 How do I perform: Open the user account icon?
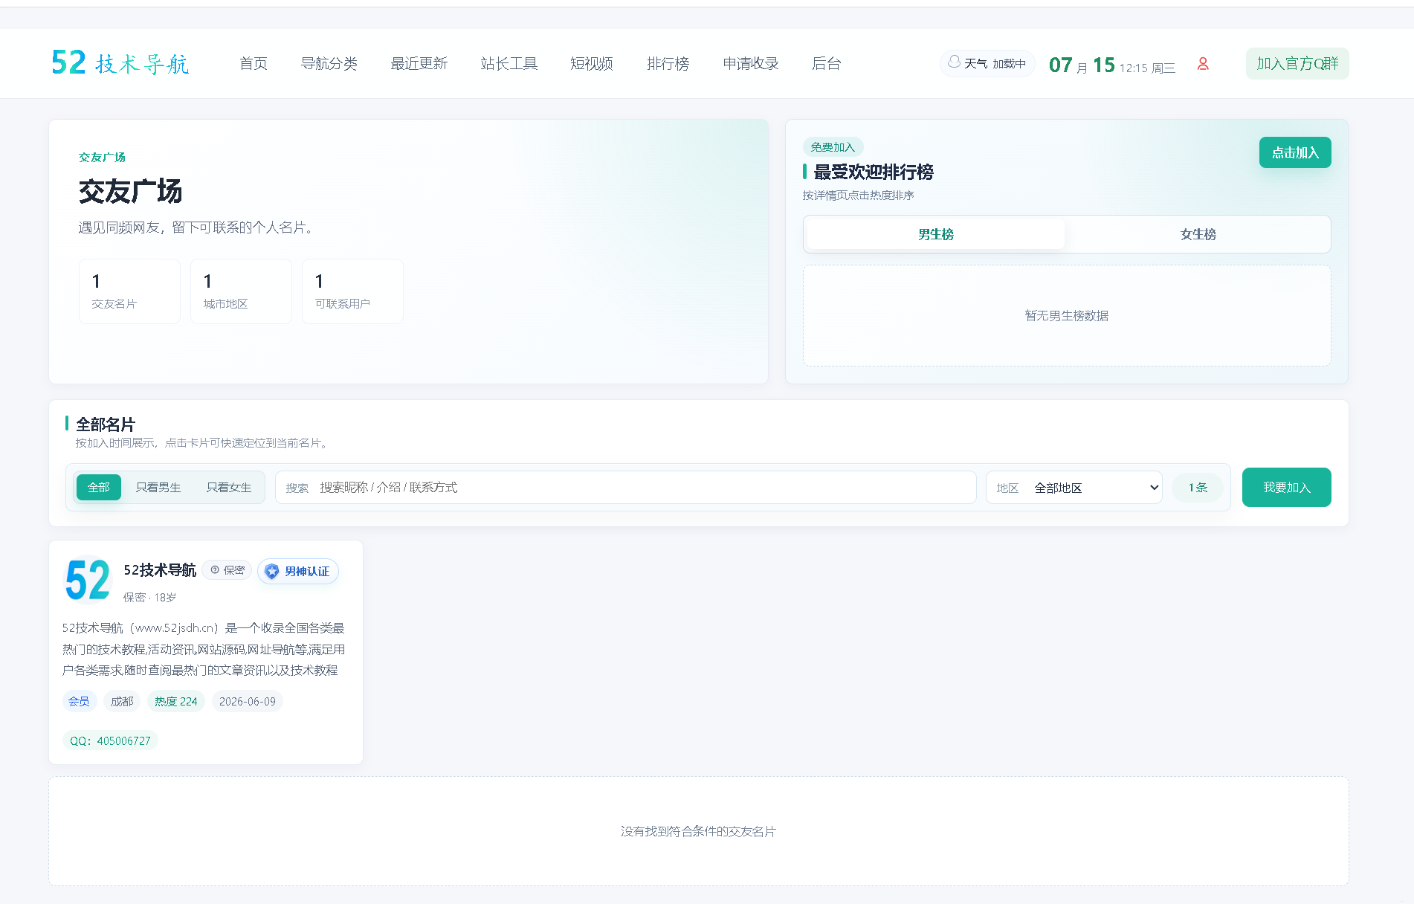[x=1203, y=64]
